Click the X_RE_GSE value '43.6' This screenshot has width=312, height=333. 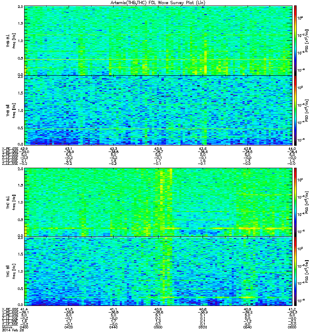point(203,149)
